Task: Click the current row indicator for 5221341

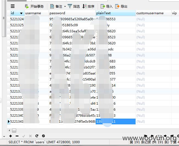Action: point(9,122)
